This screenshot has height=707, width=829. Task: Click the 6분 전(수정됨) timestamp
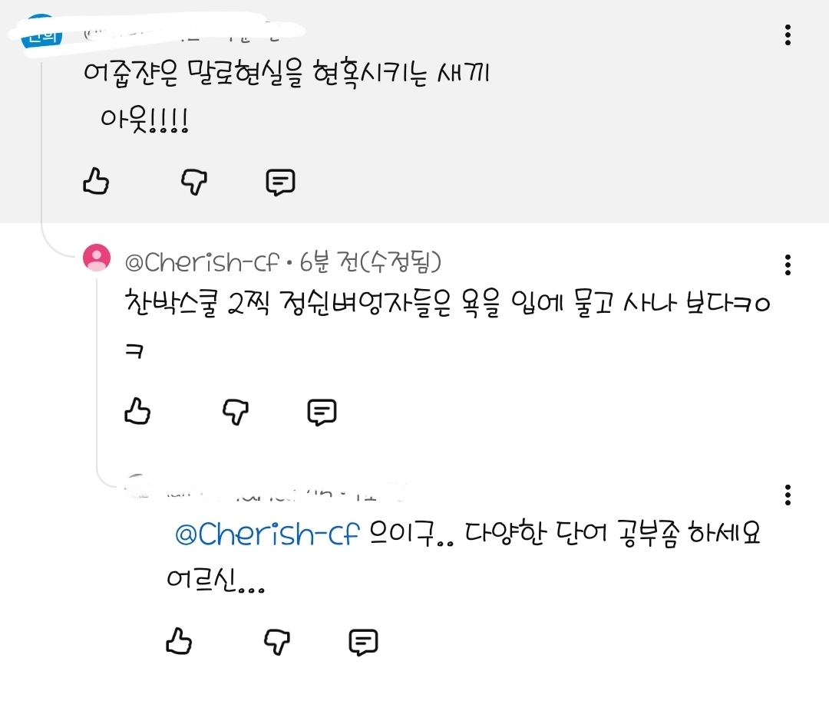click(x=370, y=263)
